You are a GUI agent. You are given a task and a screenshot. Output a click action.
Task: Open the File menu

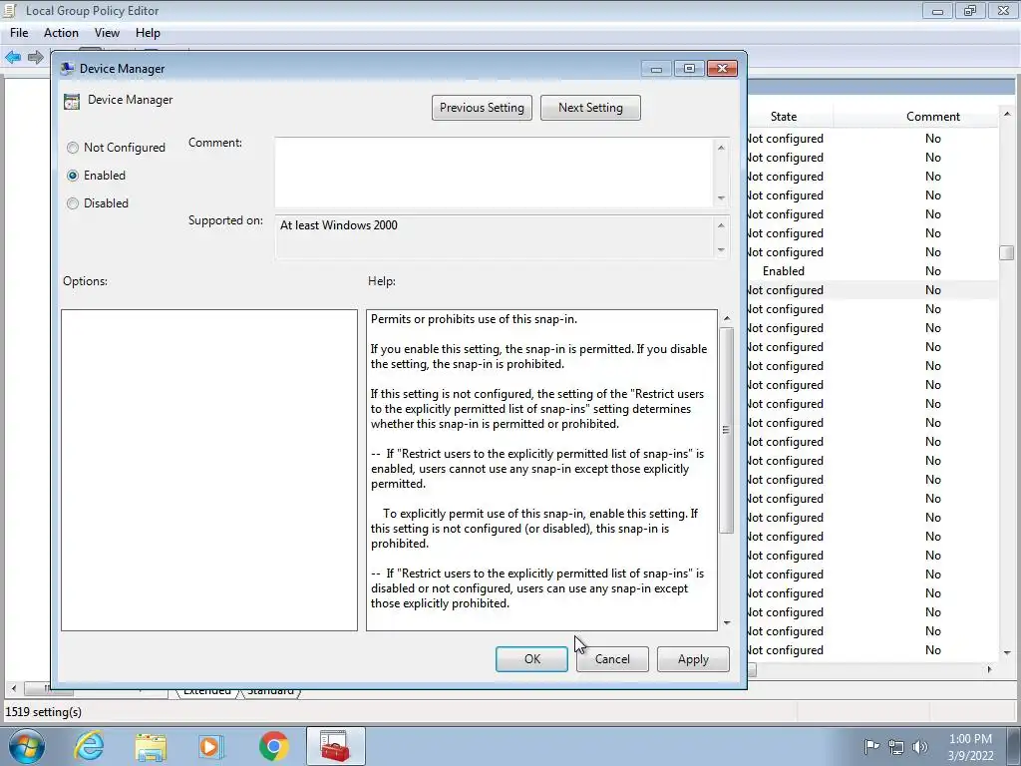19,33
